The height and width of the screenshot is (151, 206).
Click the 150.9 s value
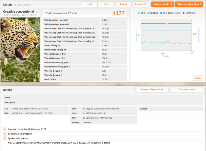(105, 58)
